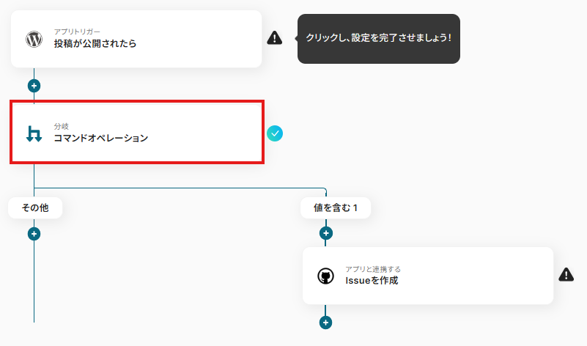Select the その他 branch label
This screenshot has height=346, width=587.
click(34, 208)
